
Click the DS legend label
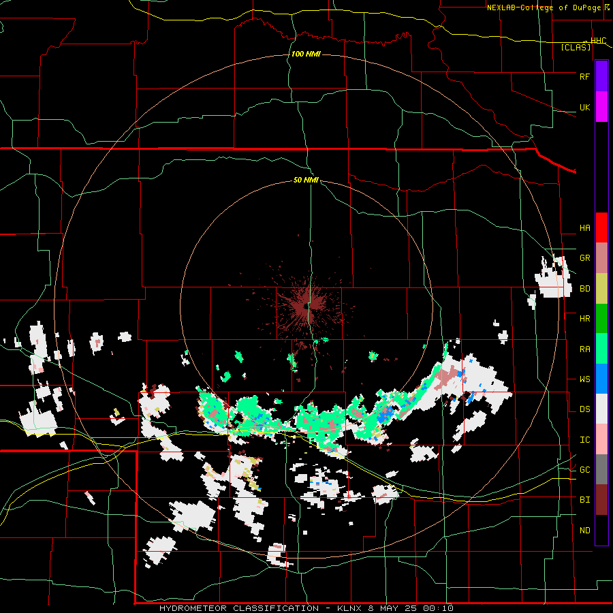(584, 409)
